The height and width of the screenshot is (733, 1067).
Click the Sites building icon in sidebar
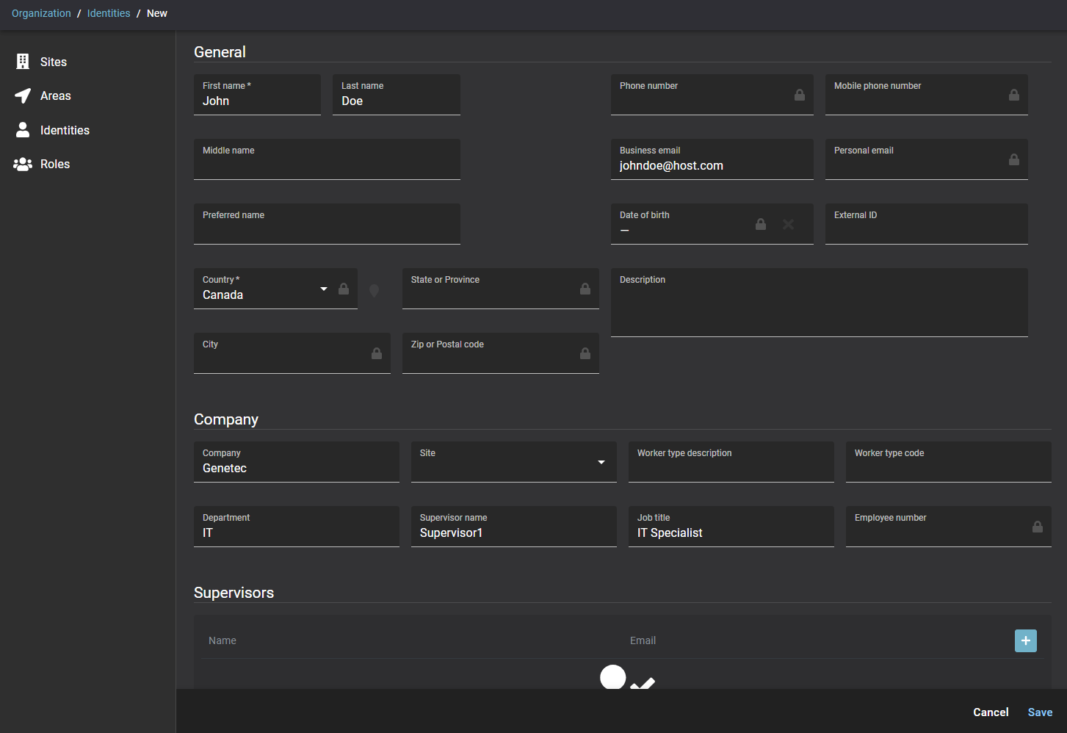pyautogui.click(x=23, y=62)
